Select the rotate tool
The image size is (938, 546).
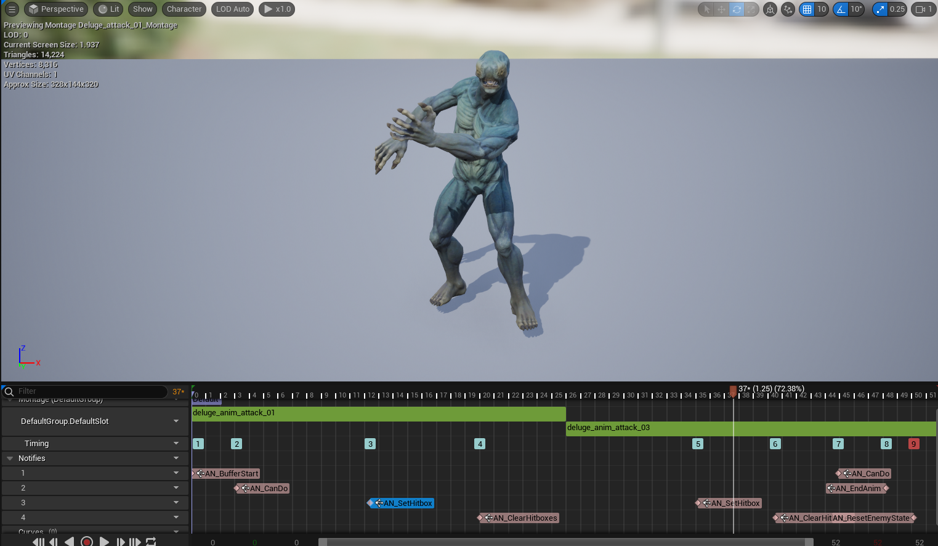[x=737, y=9]
